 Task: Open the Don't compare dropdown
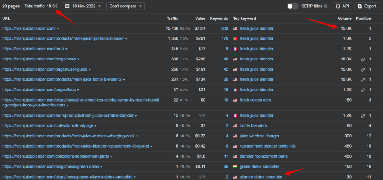[x=125, y=6]
